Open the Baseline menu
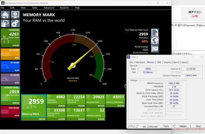205x134 pixels. [64, 8]
